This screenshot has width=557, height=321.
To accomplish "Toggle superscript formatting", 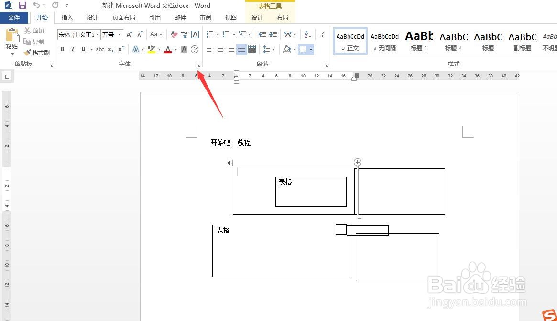I will pos(121,49).
